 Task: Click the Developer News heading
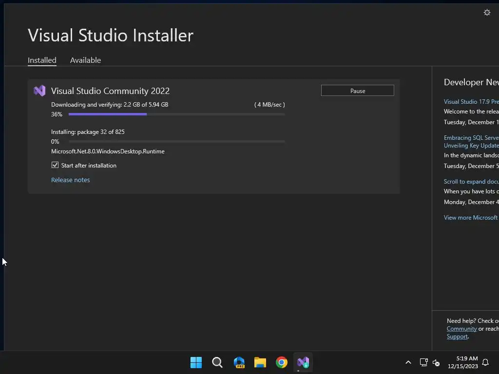tap(471, 82)
